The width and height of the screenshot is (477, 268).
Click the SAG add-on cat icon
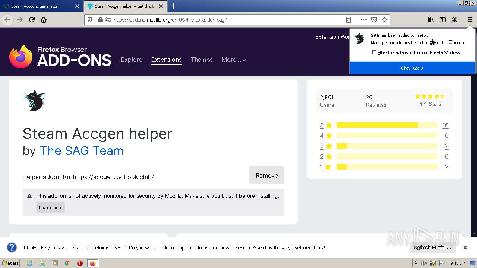coord(34,100)
